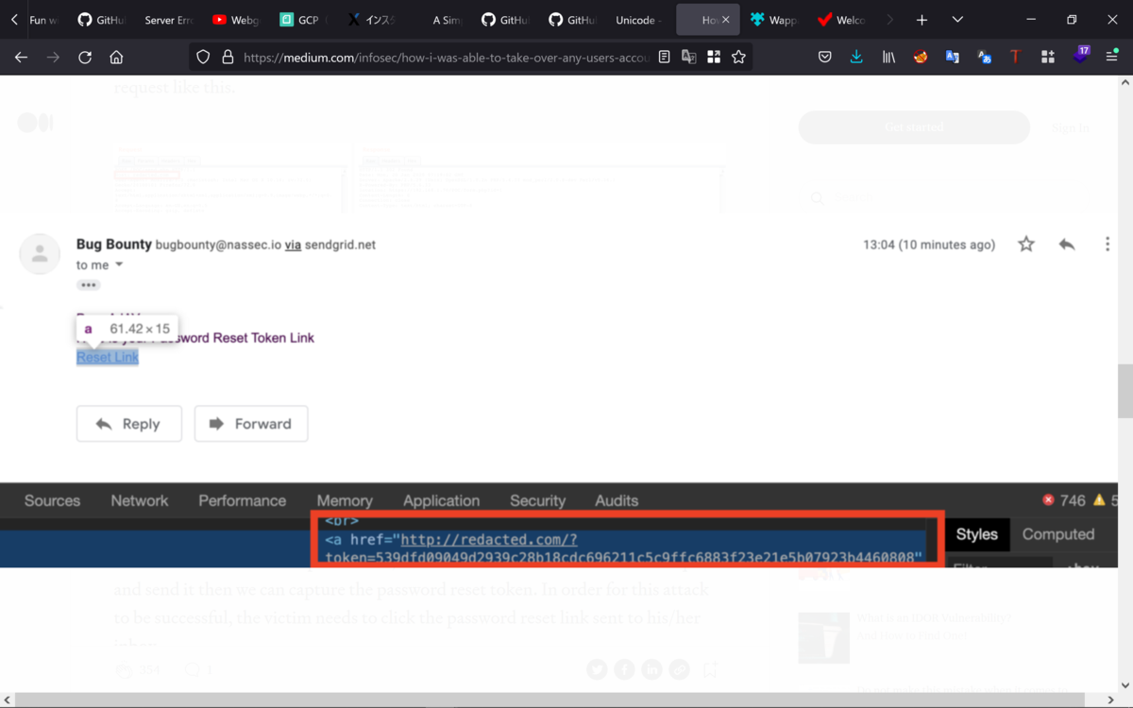Switch to the Server Error tab
The image size is (1133, 708).
[168, 20]
